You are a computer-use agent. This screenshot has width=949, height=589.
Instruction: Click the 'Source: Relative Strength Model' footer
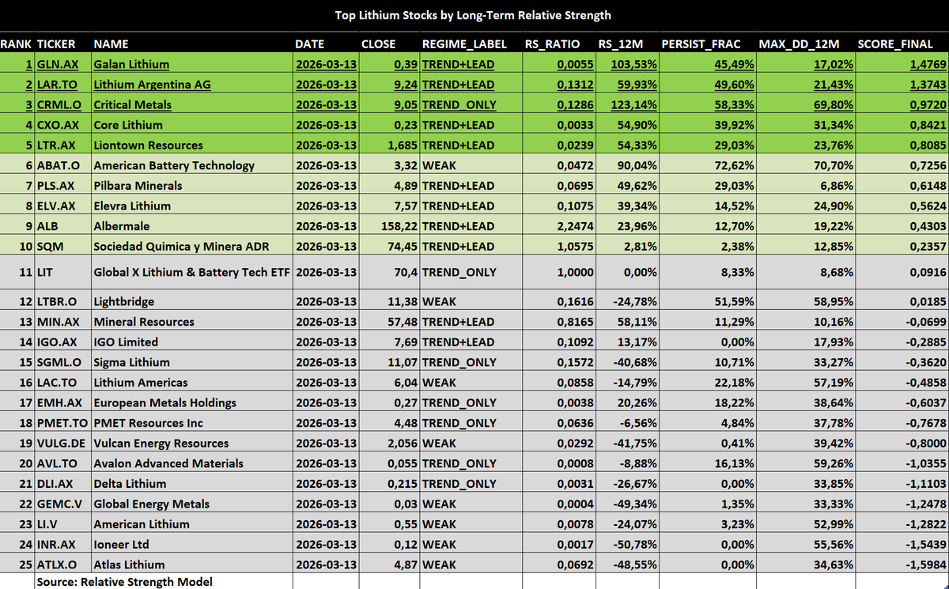(124, 582)
